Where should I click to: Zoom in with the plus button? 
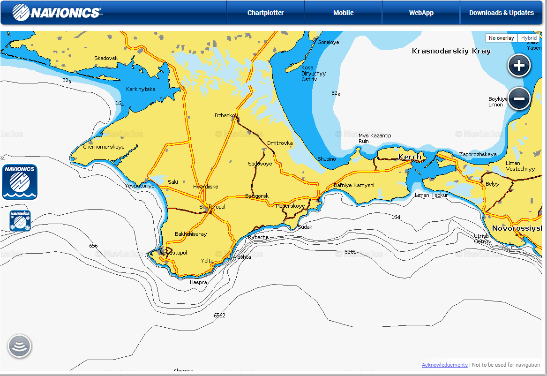(519, 66)
